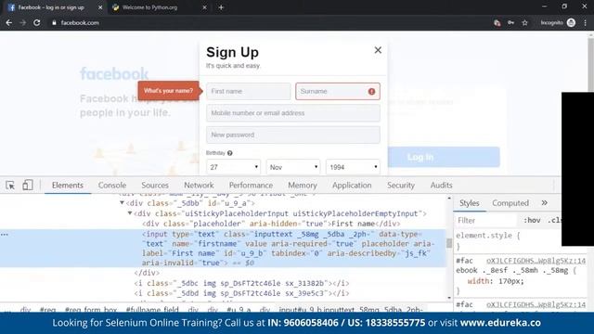The image size is (594, 334).
Task: Toggle the DevTools device toolbar
Action: pyautogui.click(x=27, y=186)
